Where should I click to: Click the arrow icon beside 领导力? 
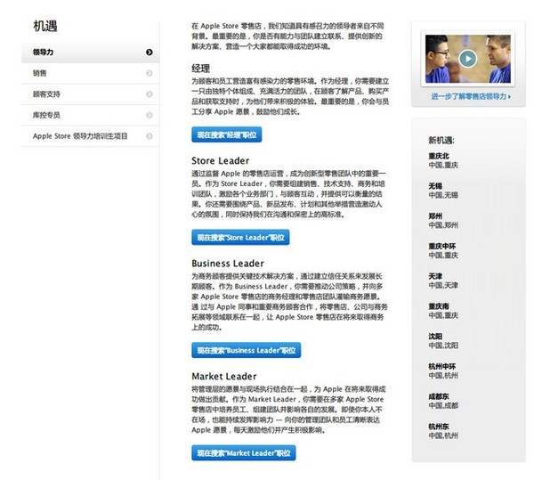point(150,53)
